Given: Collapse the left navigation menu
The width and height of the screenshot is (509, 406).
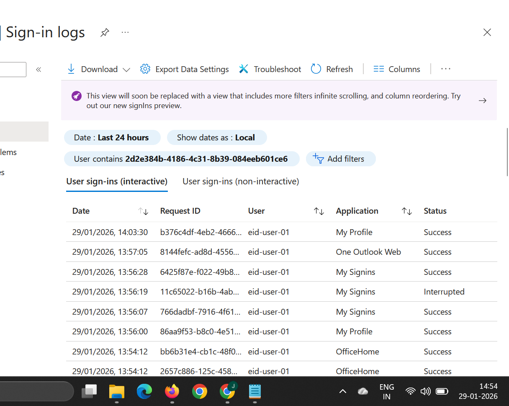Looking at the screenshot, I should (x=39, y=70).
